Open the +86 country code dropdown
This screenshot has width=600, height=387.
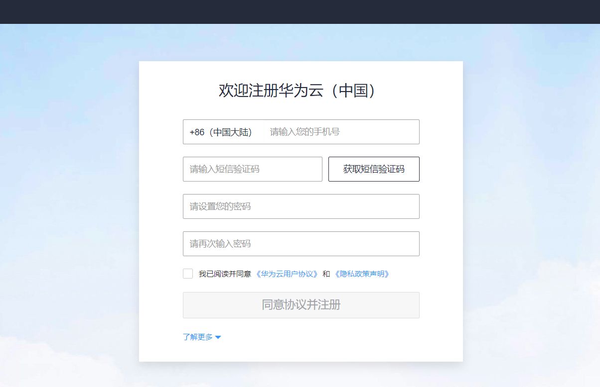click(x=221, y=132)
